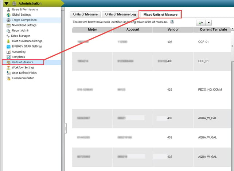This screenshot has width=234, height=171.
Task: Click the License Validation lock icon
Action: 8,78
